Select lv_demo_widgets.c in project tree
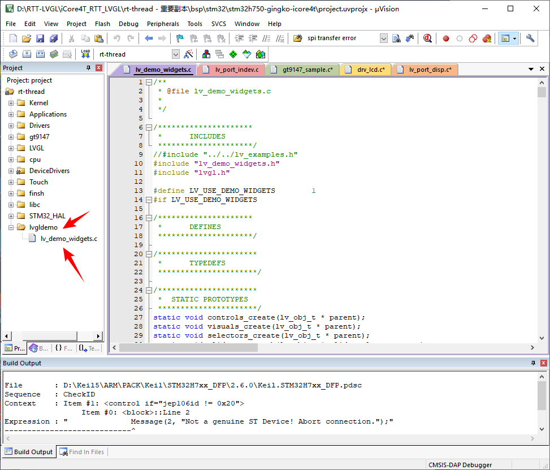 (68, 239)
